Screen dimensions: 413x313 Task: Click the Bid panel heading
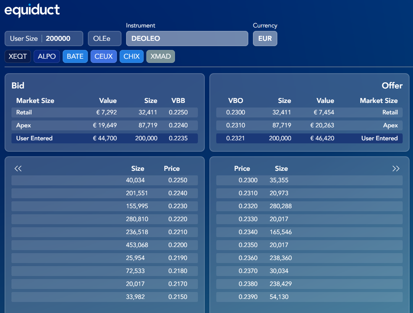tap(18, 85)
